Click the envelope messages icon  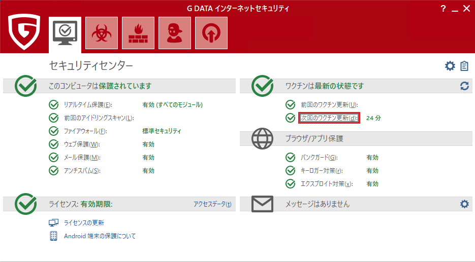pos(262,204)
